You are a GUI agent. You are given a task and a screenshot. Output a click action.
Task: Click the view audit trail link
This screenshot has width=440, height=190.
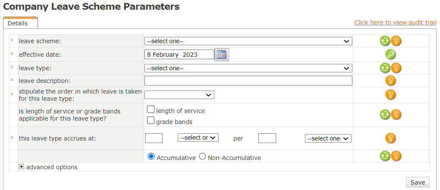point(395,22)
